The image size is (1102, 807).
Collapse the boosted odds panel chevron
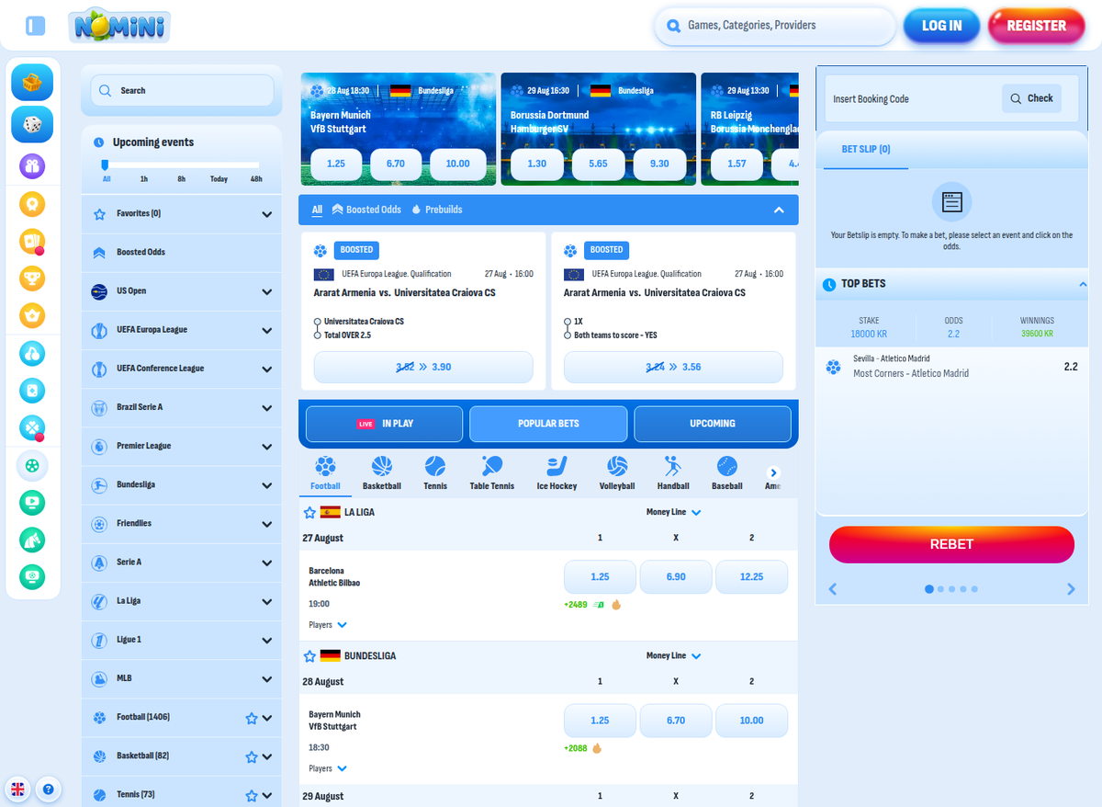tap(779, 210)
